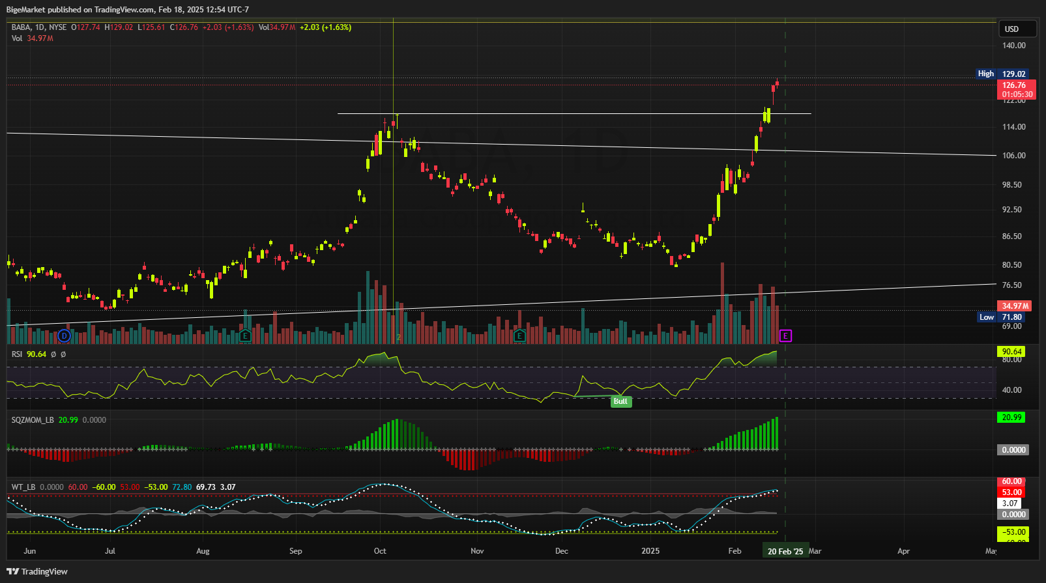Click the gray 0.0000 squeeze momentum axis label

coord(1013,450)
